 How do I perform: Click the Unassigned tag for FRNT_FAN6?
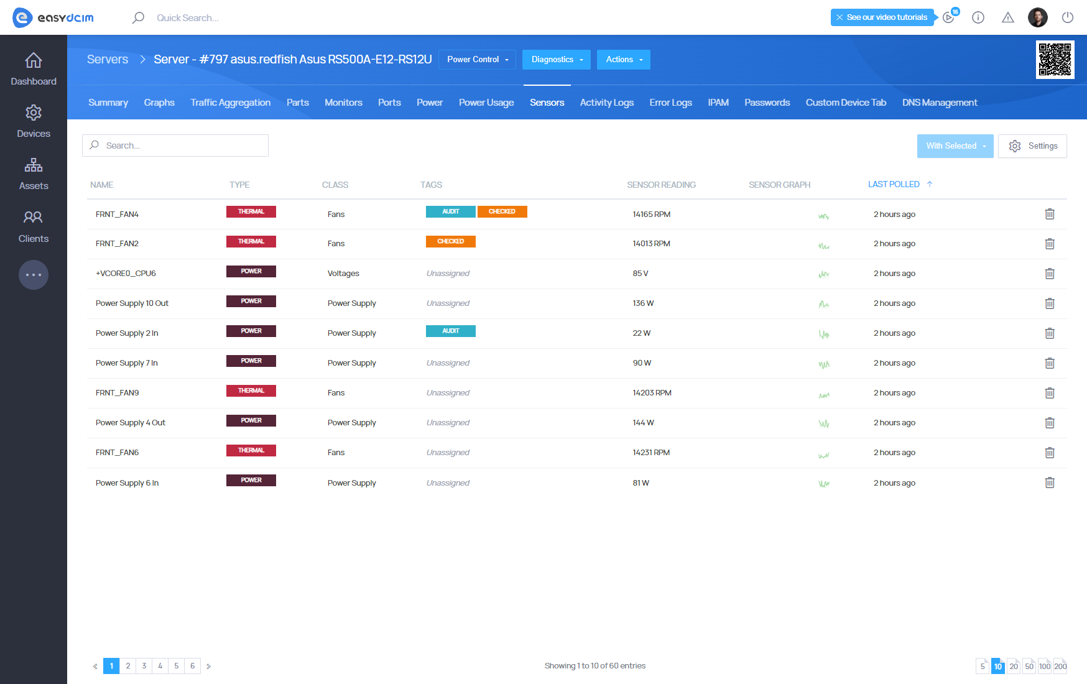click(x=448, y=453)
